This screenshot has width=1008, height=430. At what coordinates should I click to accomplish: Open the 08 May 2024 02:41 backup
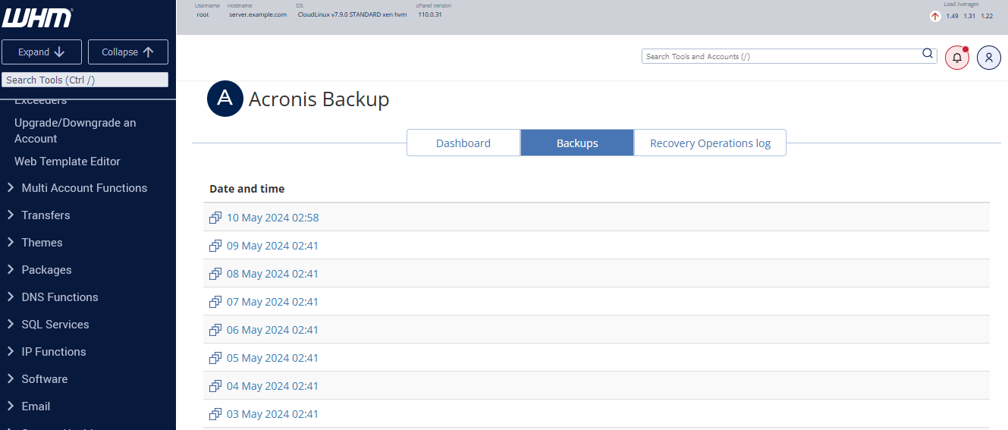[x=273, y=274]
